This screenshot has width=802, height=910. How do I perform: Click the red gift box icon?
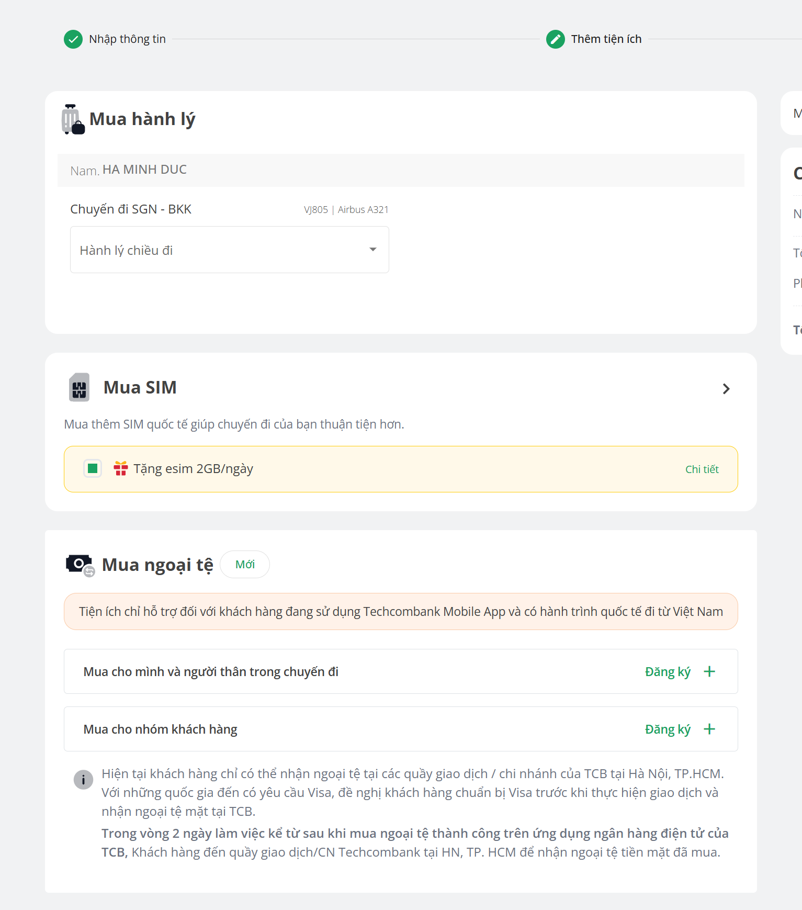(x=121, y=468)
